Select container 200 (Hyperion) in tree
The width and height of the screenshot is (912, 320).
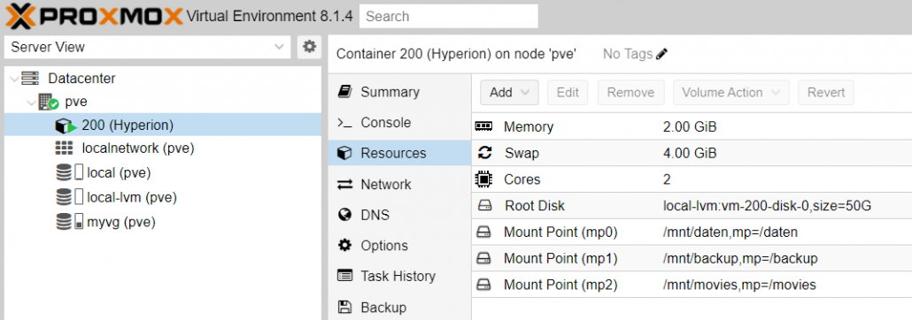point(162,125)
